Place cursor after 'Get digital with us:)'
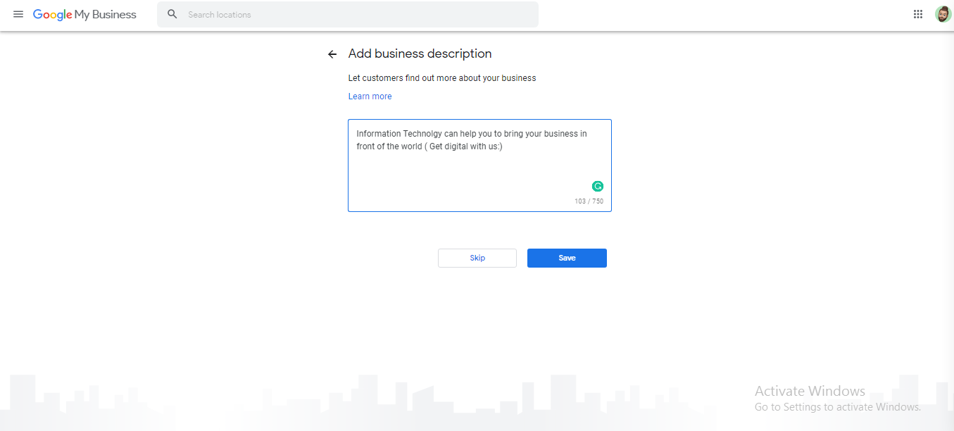Image resolution: width=954 pixels, height=431 pixels. (x=503, y=147)
